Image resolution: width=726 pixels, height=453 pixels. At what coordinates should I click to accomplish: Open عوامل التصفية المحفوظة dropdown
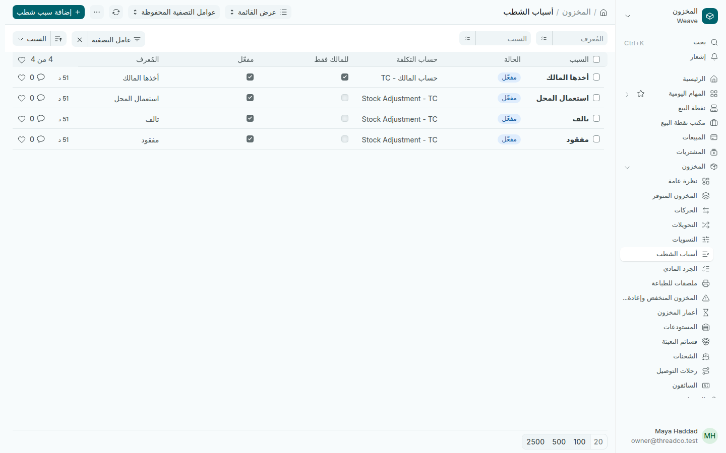click(x=174, y=12)
